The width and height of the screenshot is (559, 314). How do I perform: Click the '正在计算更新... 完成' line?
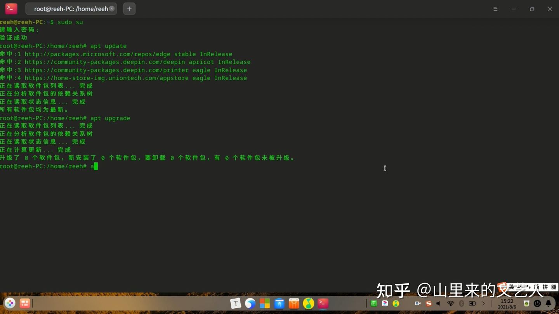[x=36, y=150]
